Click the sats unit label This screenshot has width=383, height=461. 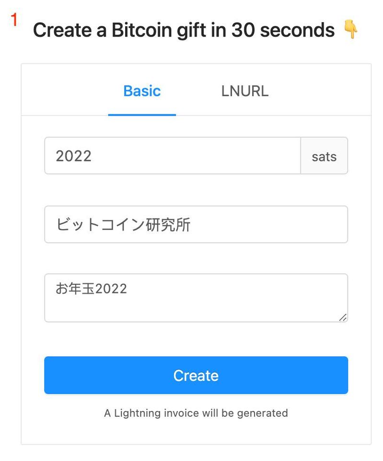tap(324, 156)
